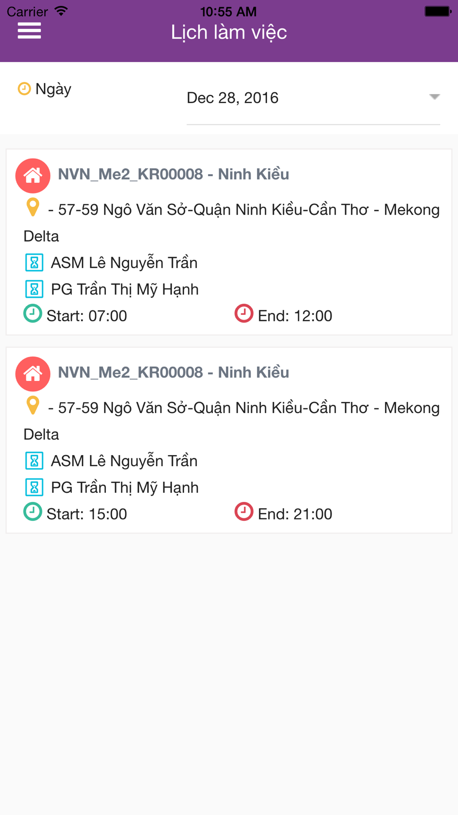The image size is (458, 815).
Task: Expand the date dropdown arrow
Action: (434, 97)
